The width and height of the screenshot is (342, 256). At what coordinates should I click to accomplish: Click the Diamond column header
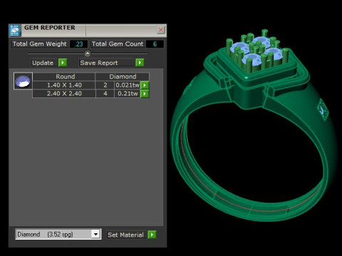123,77
